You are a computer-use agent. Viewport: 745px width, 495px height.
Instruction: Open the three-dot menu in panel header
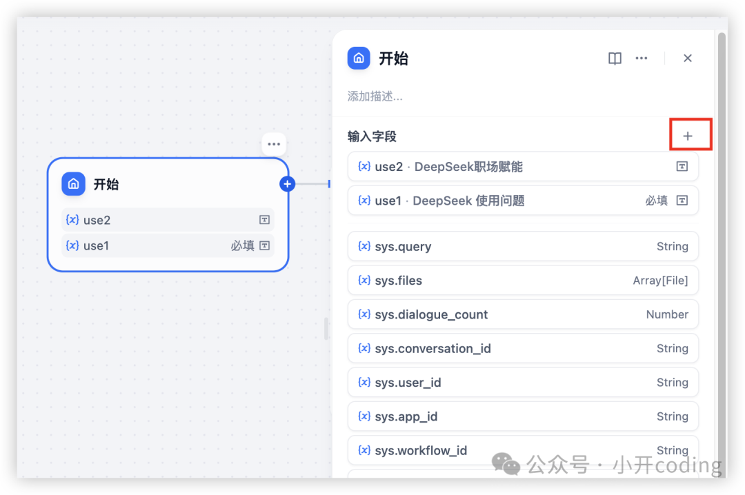[x=642, y=59]
